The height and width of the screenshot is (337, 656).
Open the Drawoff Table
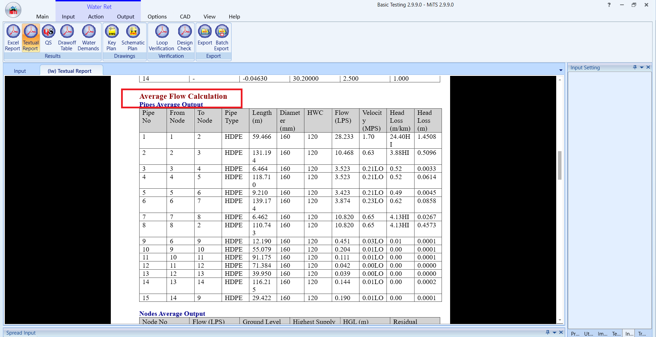click(67, 38)
